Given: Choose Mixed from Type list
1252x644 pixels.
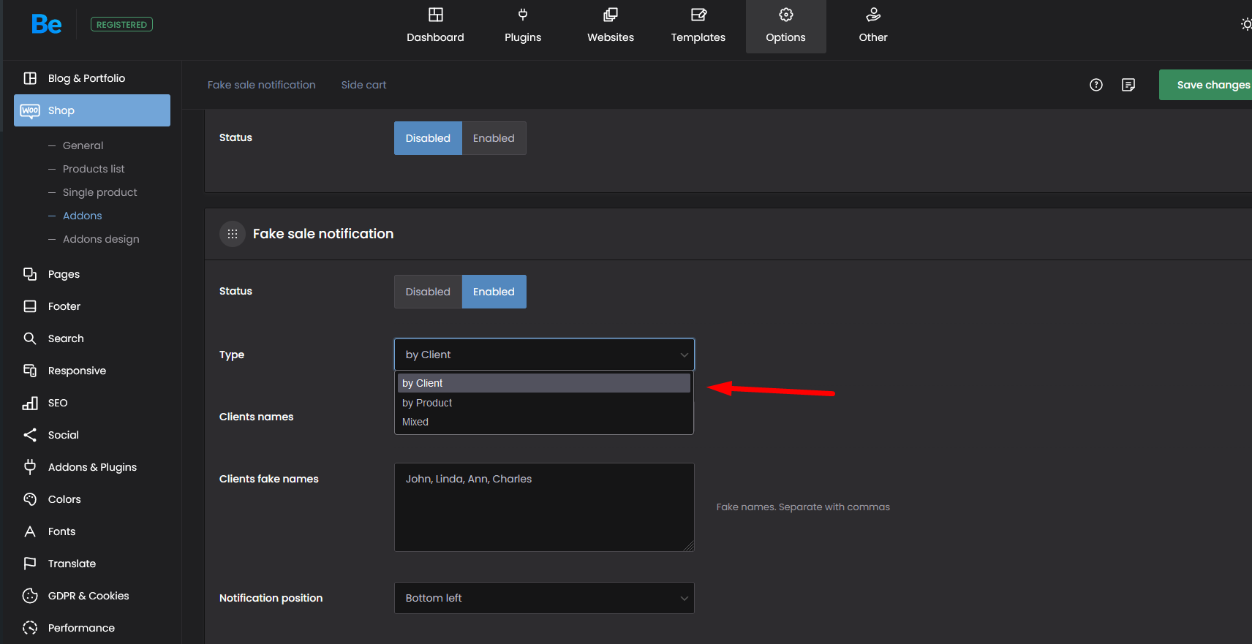Looking at the screenshot, I should (x=544, y=422).
